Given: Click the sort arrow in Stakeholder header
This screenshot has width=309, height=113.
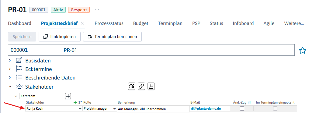Looking at the screenshot, I should click(x=81, y=101).
